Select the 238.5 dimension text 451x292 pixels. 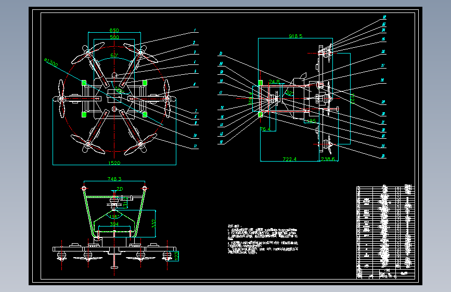(x=328, y=159)
